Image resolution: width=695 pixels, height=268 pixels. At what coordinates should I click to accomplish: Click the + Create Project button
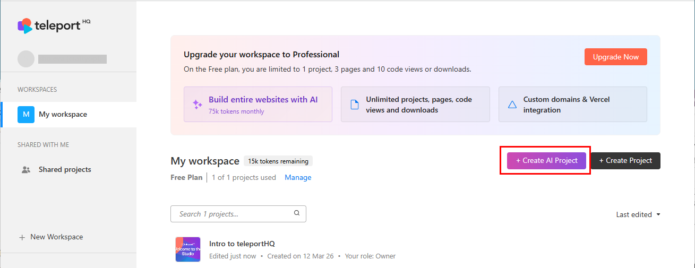tap(625, 161)
